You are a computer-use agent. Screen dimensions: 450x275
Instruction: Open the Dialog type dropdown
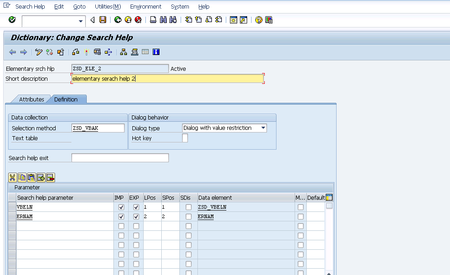click(x=262, y=128)
